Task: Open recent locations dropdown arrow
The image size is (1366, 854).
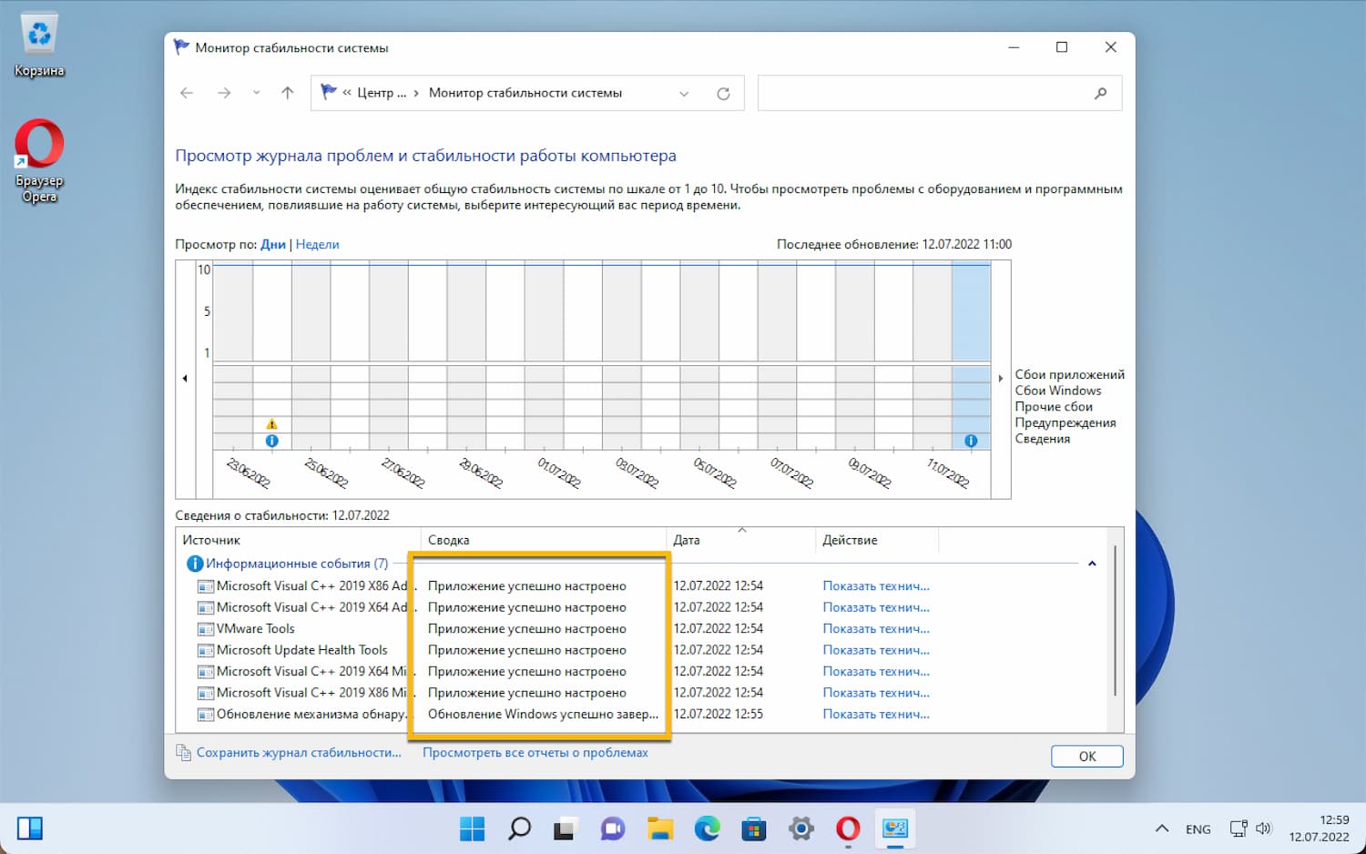Action: coord(257,93)
